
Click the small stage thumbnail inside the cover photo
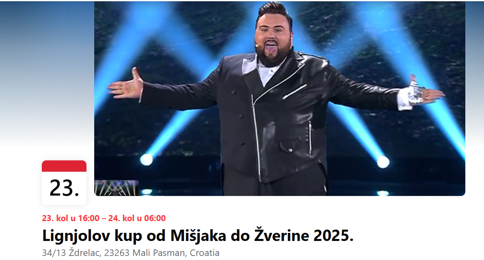117,188
